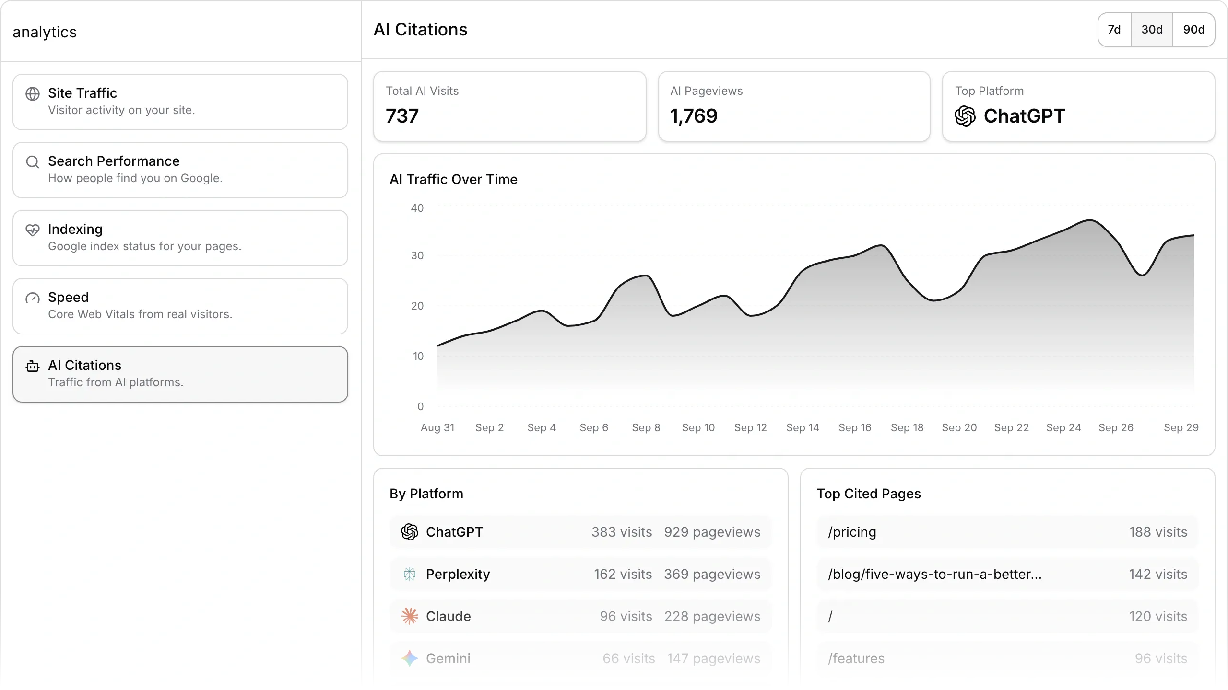Click the peak of the traffic chart near Sep 25

[x=1090, y=220]
